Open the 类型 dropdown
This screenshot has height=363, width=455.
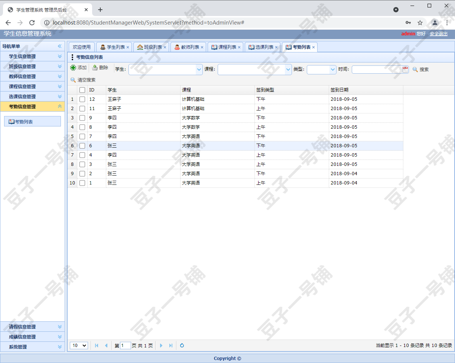332,69
